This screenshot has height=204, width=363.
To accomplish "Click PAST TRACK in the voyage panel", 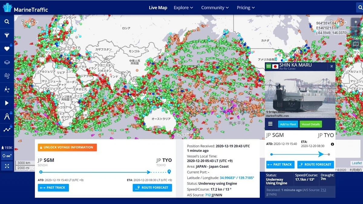I will point(53,187).
